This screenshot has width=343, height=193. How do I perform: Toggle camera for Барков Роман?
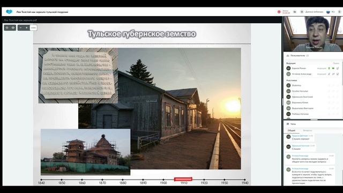pyautogui.click(x=333, y=68)
